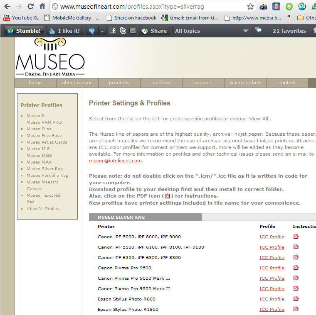Open the All topics dropdown
This screenshot has width=316, height=315.
(x=212, y=31)
